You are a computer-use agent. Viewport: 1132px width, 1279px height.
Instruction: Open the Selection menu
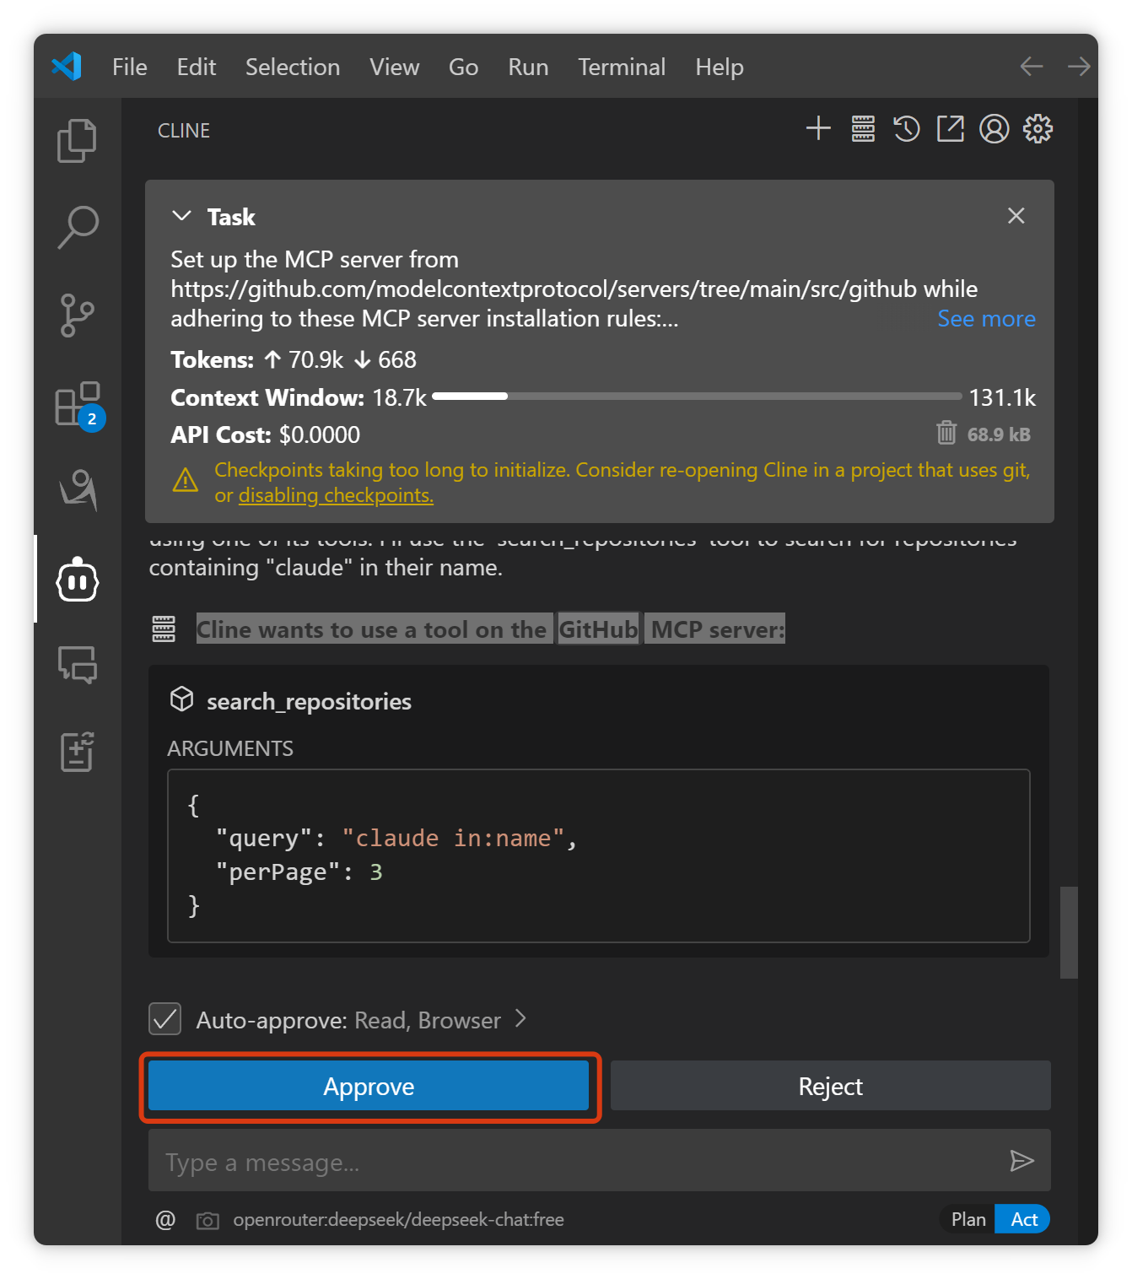click(x=293, y=67)
